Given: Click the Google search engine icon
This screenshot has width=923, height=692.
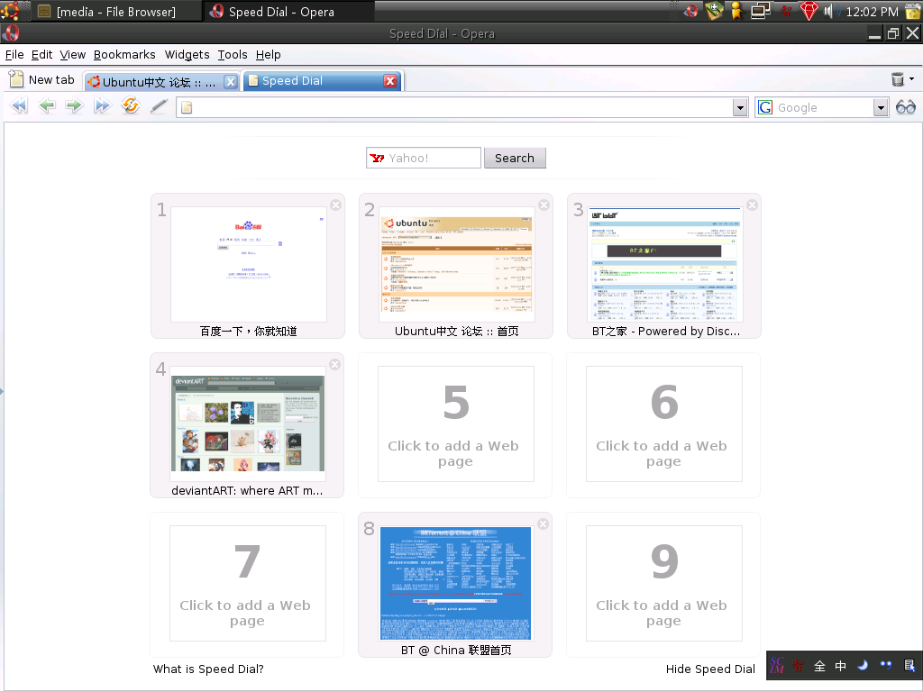Looking at the screenshot, I should pos(765,108).
